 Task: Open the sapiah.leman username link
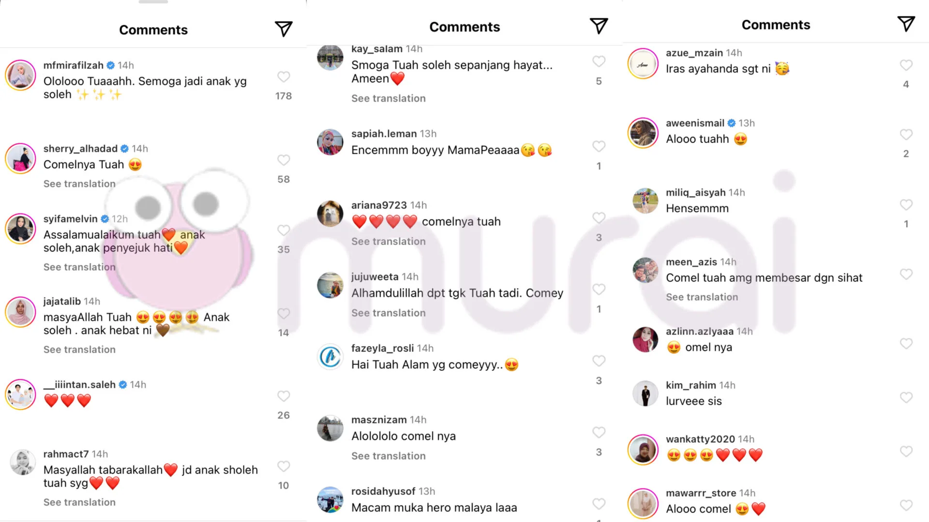(x=384, y=133)
